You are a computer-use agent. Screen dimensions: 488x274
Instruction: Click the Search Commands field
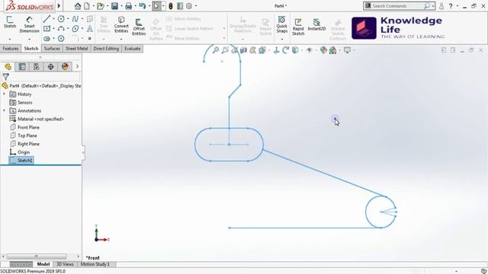coord(399,6)
